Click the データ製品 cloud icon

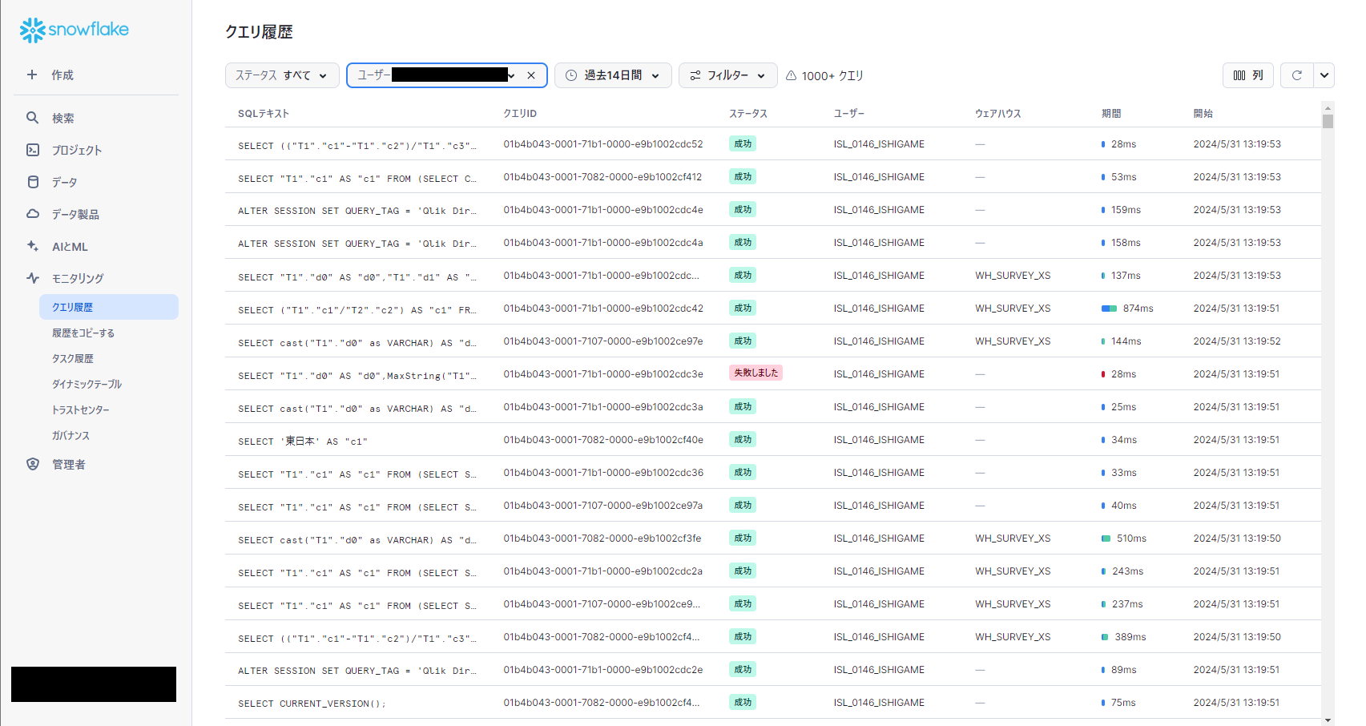coord(33,214)
